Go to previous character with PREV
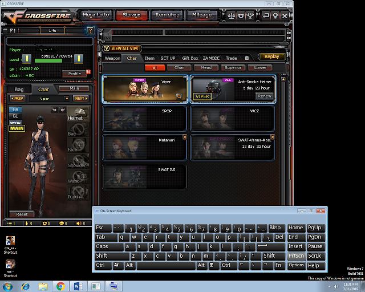Screen dimensions: 365x292 point(18,99)
